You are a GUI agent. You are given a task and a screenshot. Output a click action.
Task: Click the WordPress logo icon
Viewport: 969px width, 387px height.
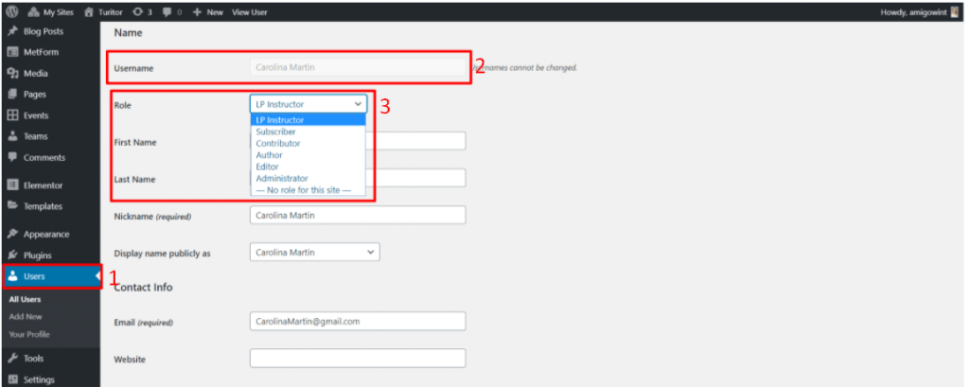point(12,11)
